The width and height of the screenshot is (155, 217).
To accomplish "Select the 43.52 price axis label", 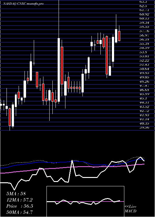I will 144,107.
